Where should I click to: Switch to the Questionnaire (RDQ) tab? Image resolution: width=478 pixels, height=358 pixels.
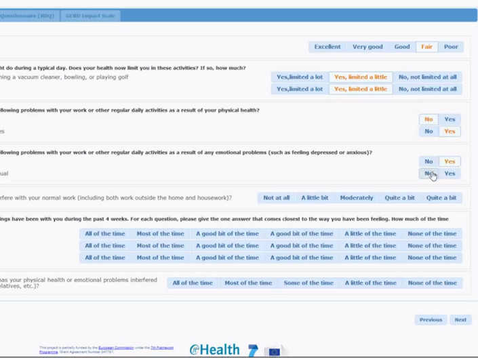point(29,16)
